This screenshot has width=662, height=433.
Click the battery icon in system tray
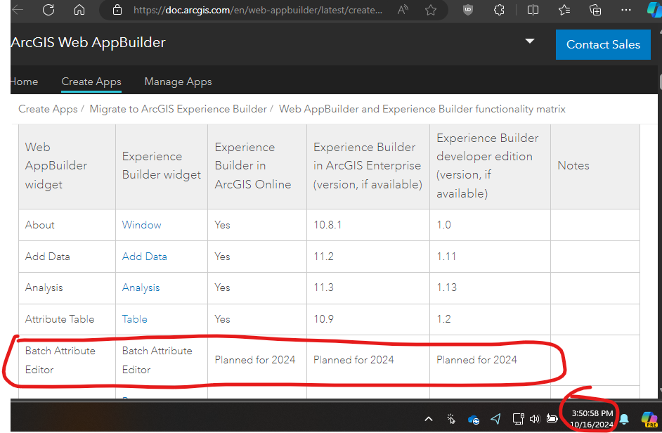(x=552, y=419)
